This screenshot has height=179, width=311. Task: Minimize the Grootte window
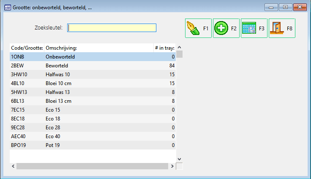[271, 7]
